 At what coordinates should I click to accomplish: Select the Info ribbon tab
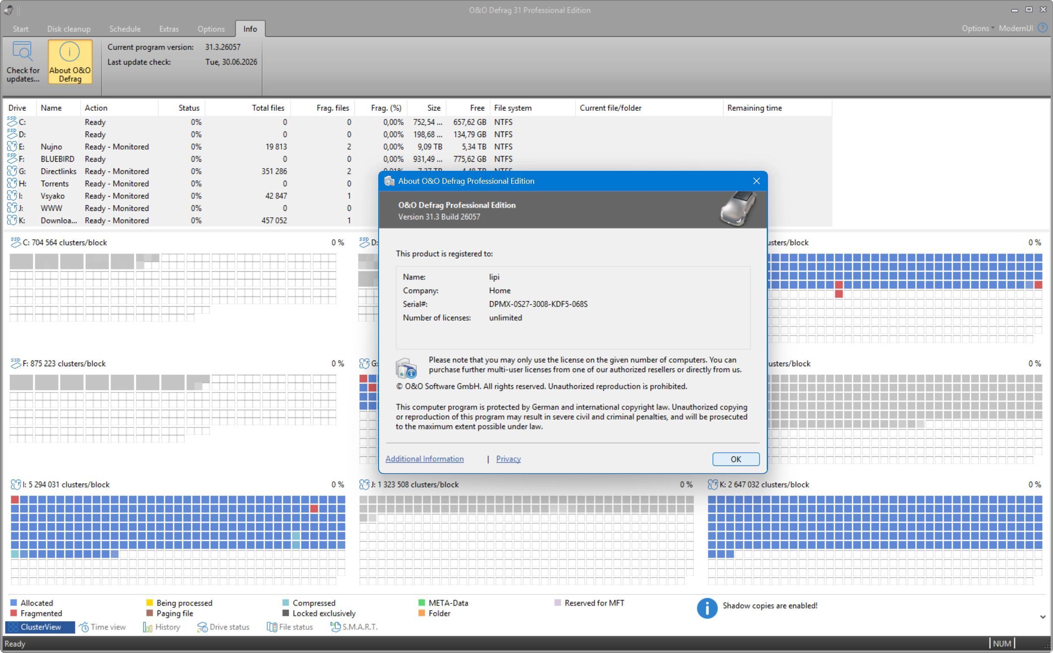coord(250,29)
